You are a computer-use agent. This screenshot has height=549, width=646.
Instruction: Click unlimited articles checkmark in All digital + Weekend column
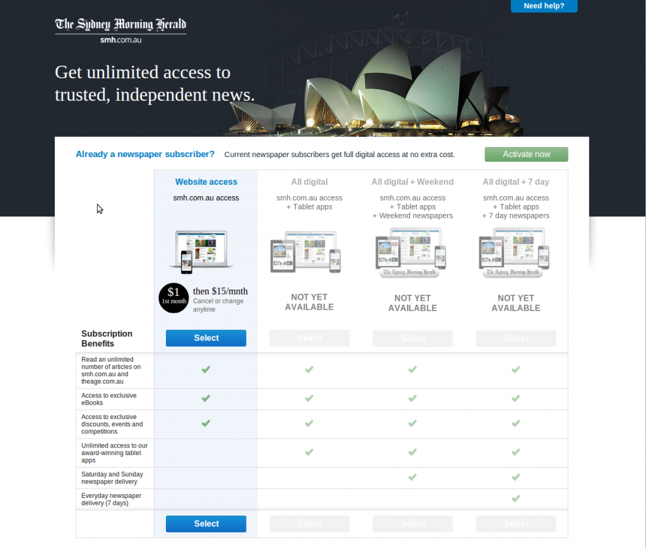413,369
